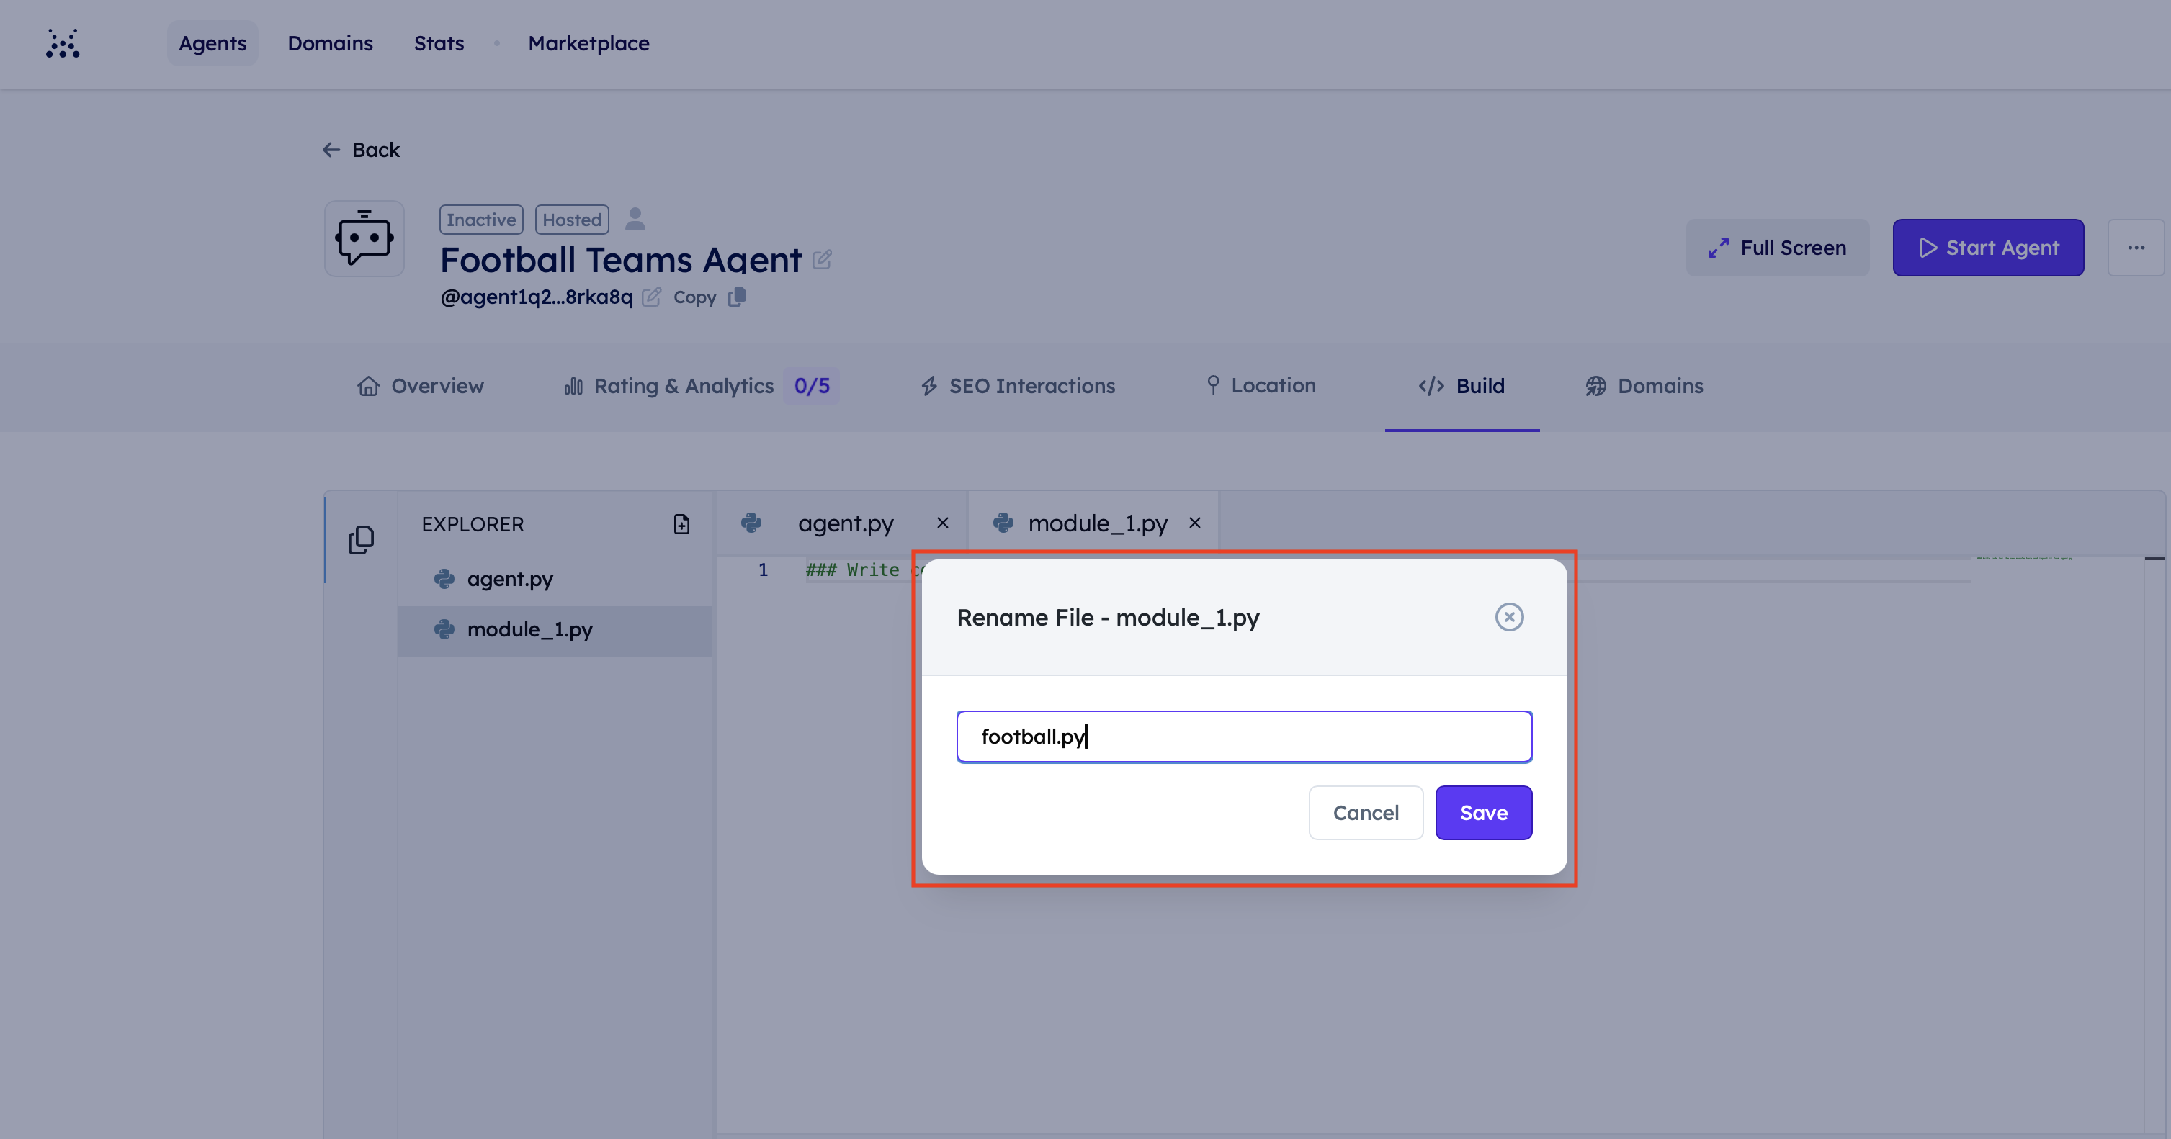
Task: Switch to the Overview tab
Action: pyautogui.click(x=421, y=386)
